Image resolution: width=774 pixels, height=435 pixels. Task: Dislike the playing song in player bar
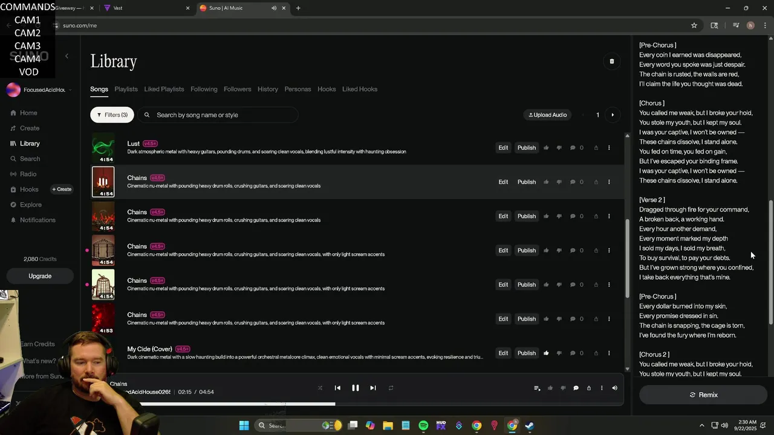pos(563,388)
